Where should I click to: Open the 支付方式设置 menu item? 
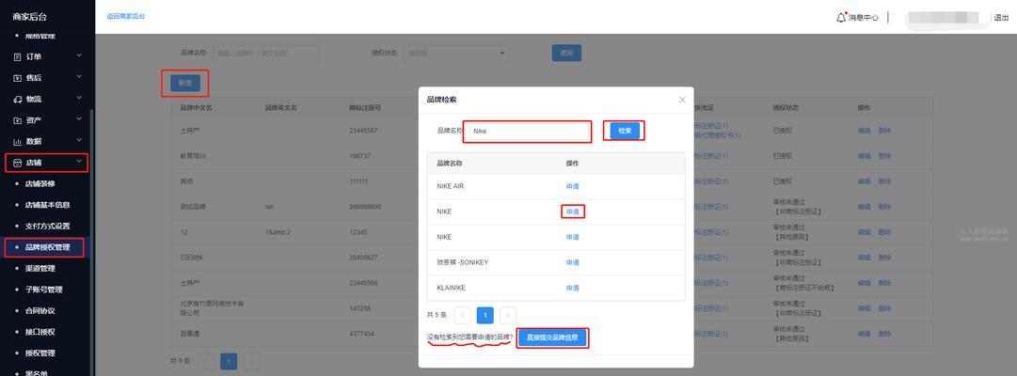(x=47, y=226)
